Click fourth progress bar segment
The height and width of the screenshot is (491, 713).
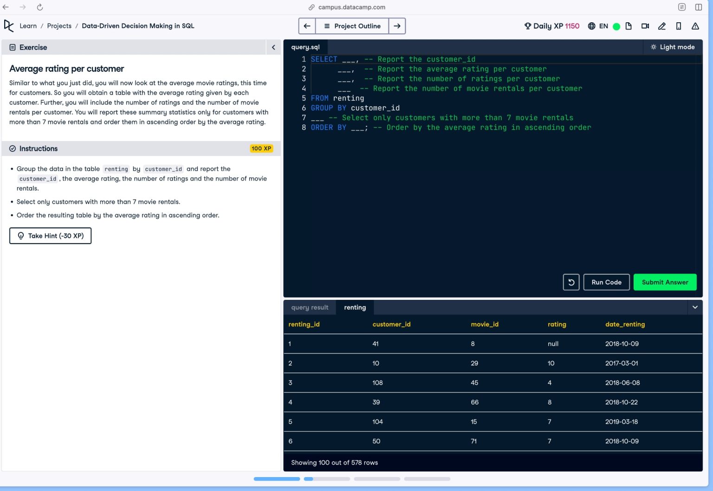[x=427, y=478]
